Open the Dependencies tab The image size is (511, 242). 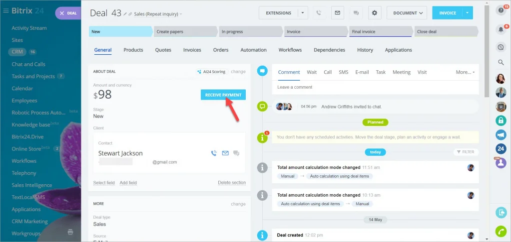pos(330,50)
